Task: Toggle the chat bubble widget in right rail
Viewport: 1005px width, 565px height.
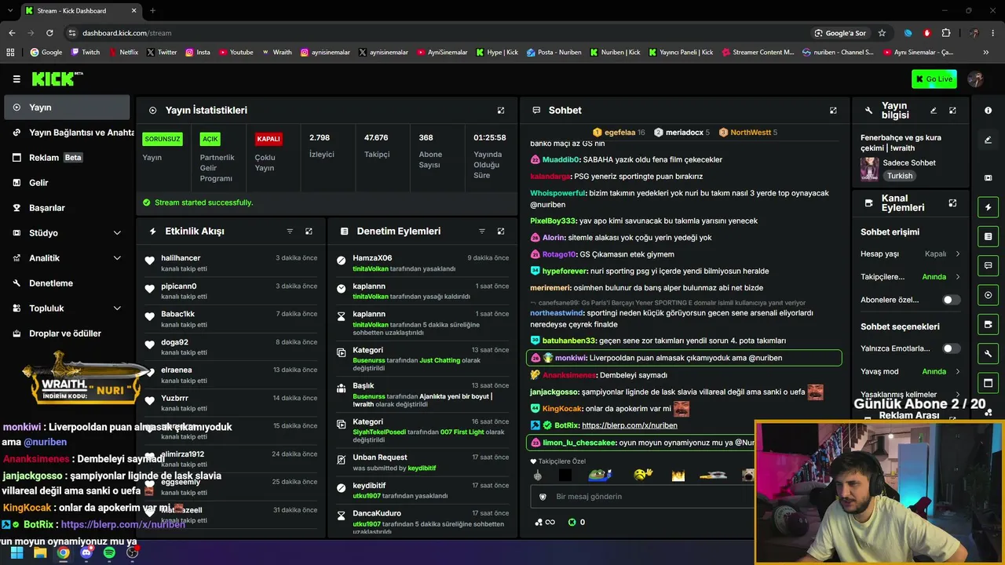Action: pos(989,266)
